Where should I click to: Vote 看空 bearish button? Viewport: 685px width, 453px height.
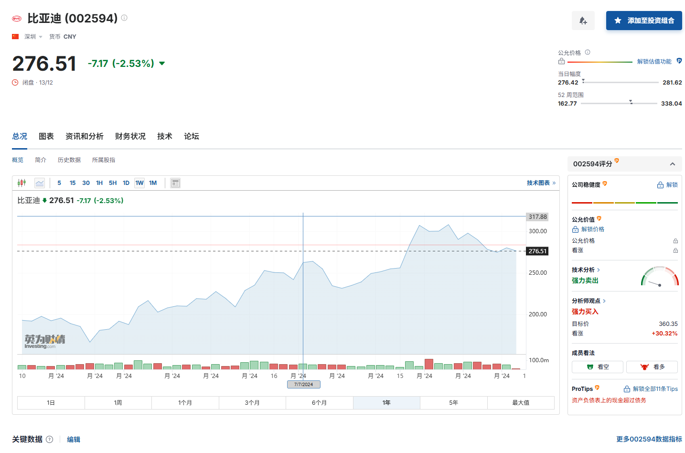598,367
